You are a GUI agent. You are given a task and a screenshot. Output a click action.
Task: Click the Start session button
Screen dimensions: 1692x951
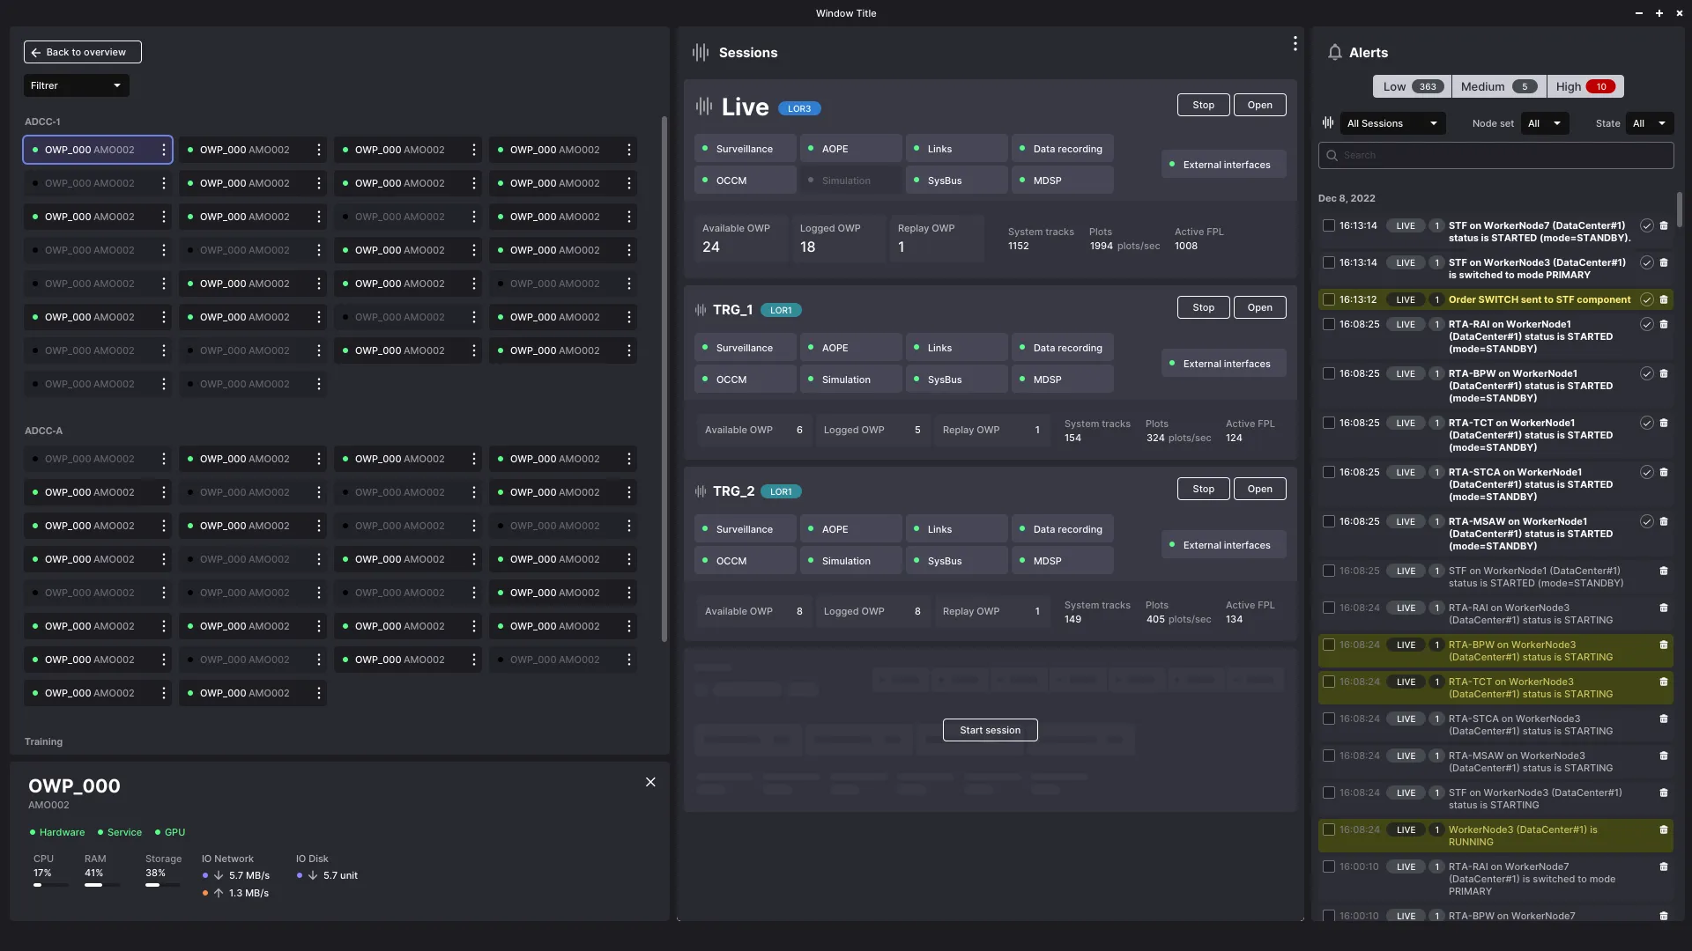click(990, 730)
